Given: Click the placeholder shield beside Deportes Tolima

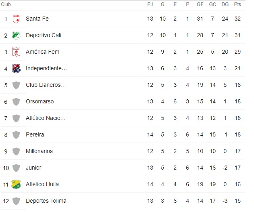Looking at the screenshot, I should point(16,201).
